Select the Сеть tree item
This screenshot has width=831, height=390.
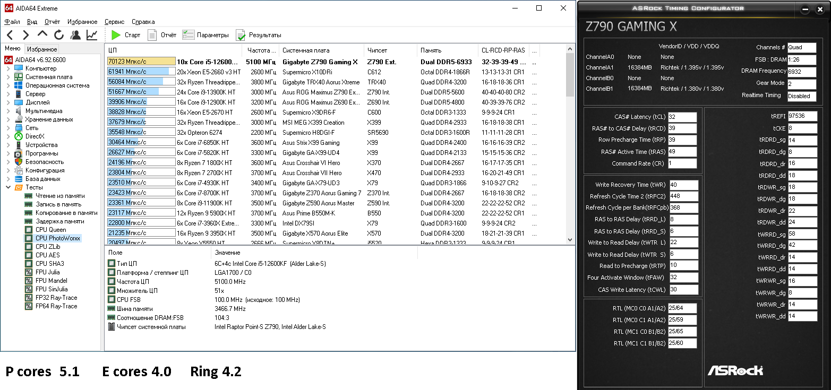[31, 128]
